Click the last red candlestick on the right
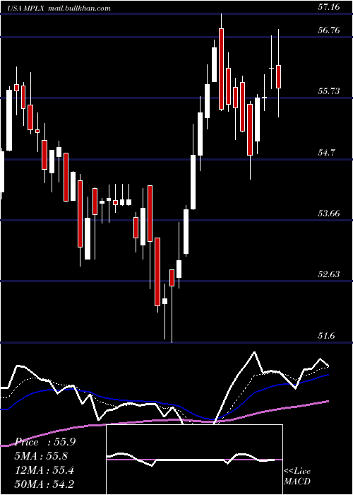The width and height of the screenshot is (353, 495). point(279,76)
